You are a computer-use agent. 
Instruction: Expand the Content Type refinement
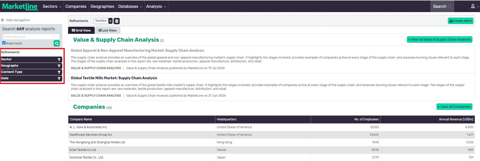[12, 72]
